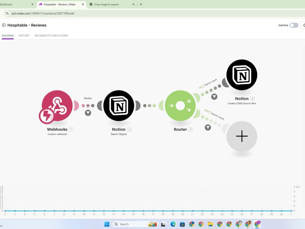Image resolution: width=305 pixels, height=229 pixels.
Task: Open Microsoft Store from the taskbar
Action: 182,224
